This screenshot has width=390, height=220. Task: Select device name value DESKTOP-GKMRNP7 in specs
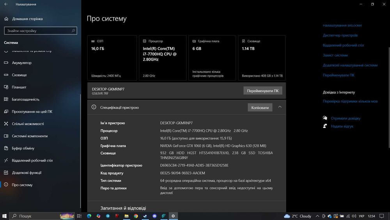[x=176, y=123]
